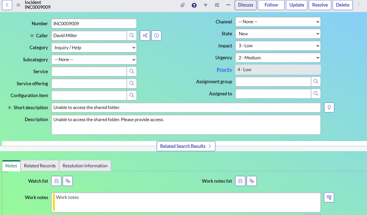Expand the Impact dropdown

278,45
